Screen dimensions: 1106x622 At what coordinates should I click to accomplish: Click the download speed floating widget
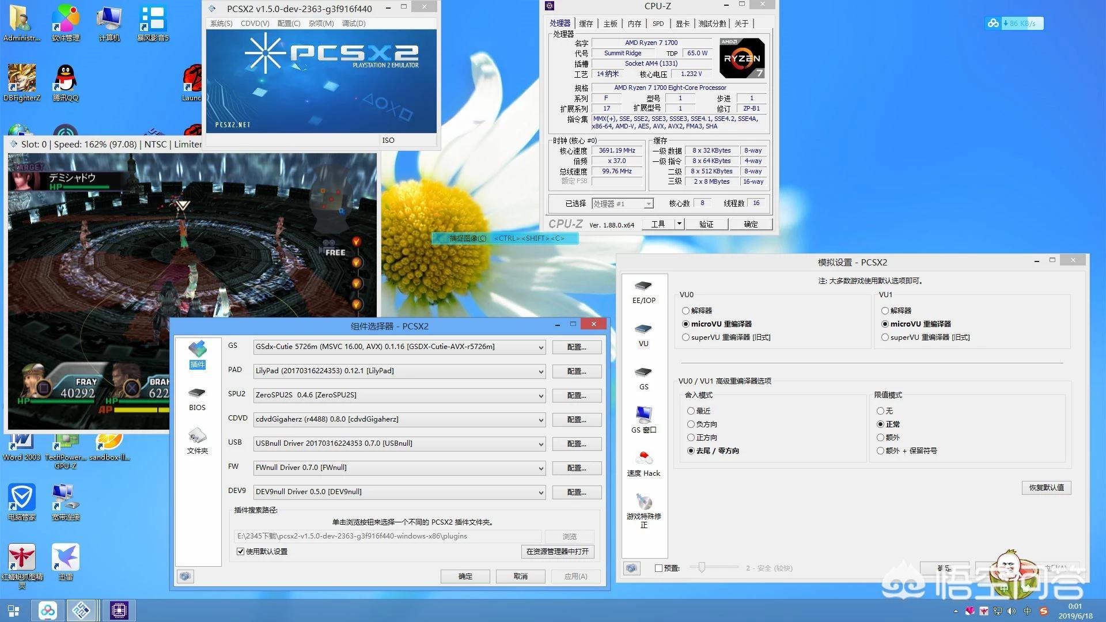[1014, 23]
